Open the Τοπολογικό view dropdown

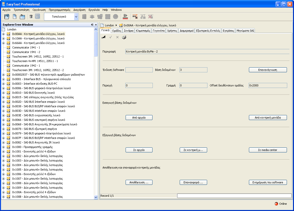coord(76,17)
